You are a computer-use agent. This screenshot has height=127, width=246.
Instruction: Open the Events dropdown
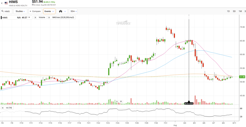[49, 11]
